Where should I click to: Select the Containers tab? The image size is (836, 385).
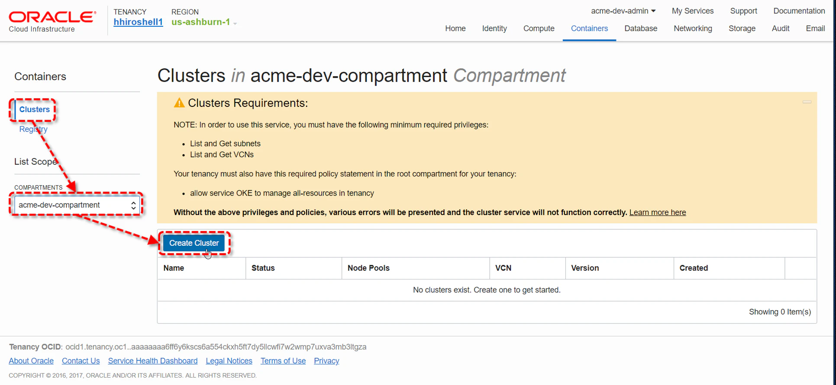(x=589, y=29)
